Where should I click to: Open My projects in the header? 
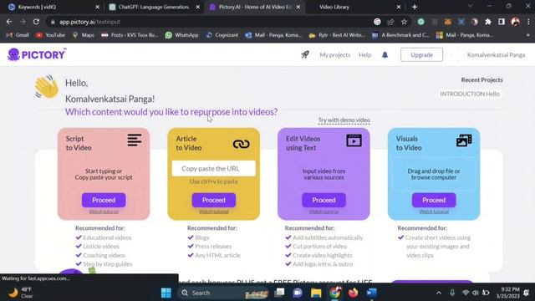point(334,55)
